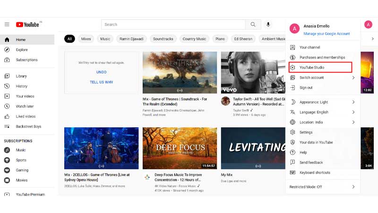This screenshot has width=378, height=213.
Task: Click the Purchases and memberships dollar icon
Action: click(x=292, y=57)
